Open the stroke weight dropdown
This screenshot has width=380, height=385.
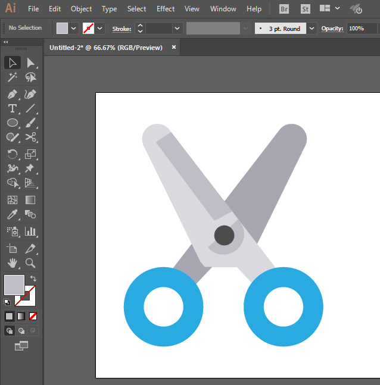tap(177, 28)
